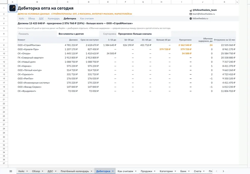The height and width of the screenshot is (174, 250).
Task: Click the 'Сортировка' label cell
Action: (x=108, y=34)
